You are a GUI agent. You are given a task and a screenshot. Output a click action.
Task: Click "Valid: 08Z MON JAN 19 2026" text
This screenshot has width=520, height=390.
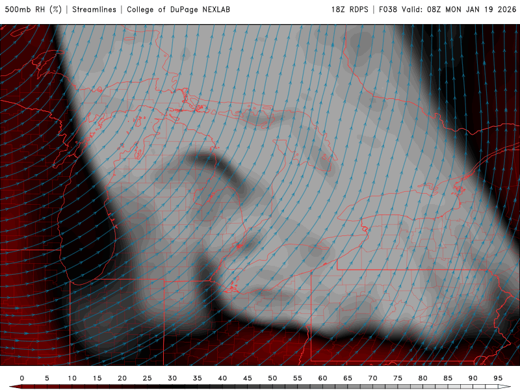[x=459, y=10]
